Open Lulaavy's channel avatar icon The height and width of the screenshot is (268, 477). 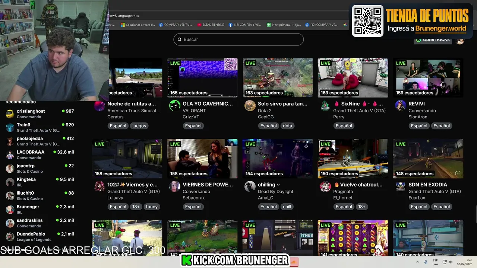click(99, 186)
